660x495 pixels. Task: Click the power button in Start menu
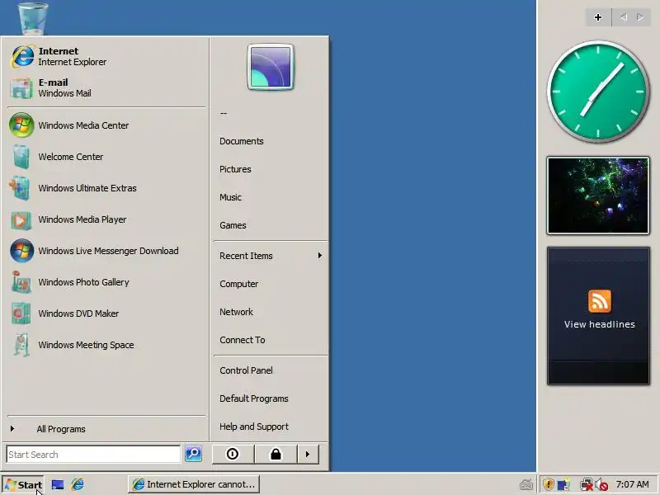(233, 454)
